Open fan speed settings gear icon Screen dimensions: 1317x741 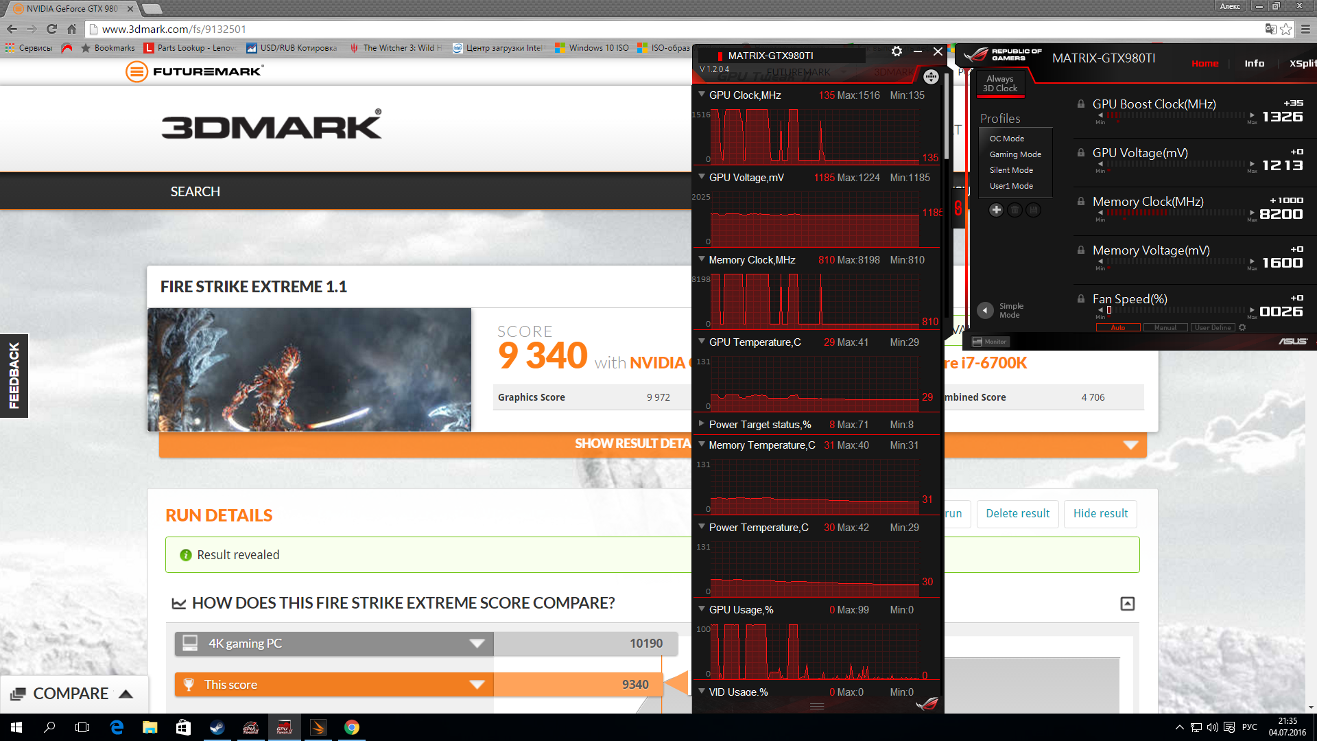[x=1242, y=327]
